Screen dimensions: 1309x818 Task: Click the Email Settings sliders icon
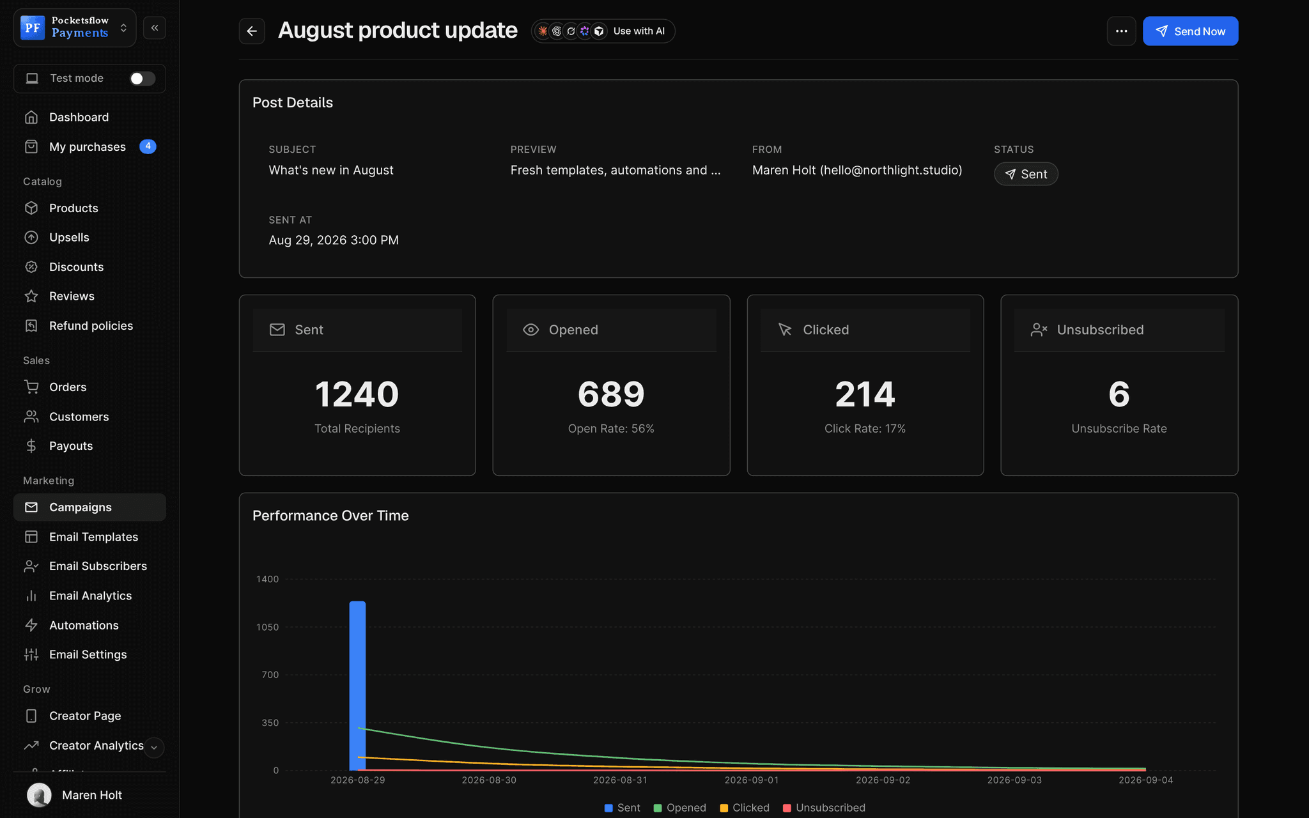(31, 654)
